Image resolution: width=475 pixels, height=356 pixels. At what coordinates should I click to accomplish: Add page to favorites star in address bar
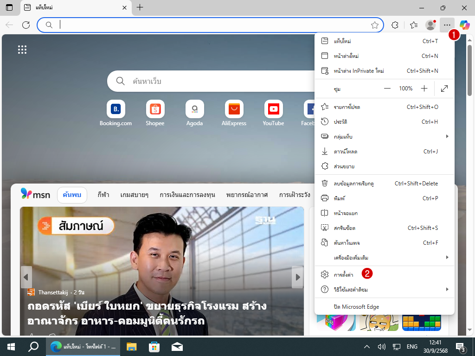tap(375, 25)
